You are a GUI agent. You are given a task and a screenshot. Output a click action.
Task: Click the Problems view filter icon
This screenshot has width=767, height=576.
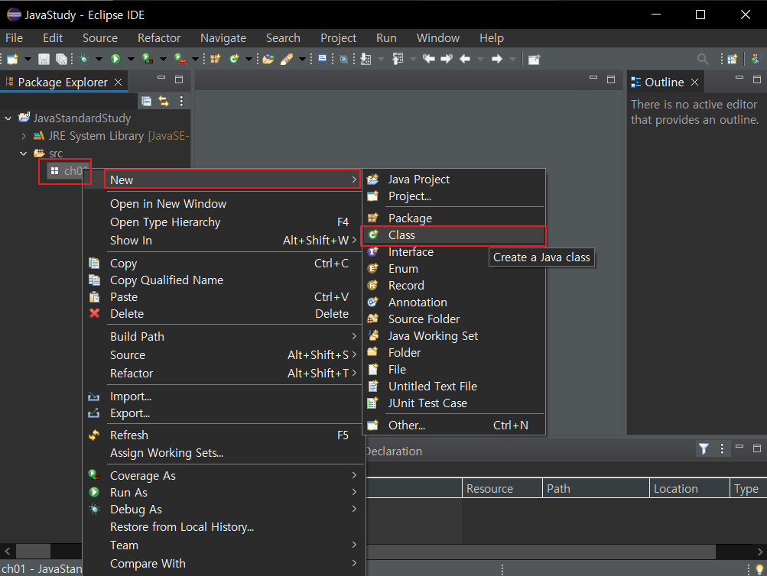pyautogui.click(x=704, y=448)
